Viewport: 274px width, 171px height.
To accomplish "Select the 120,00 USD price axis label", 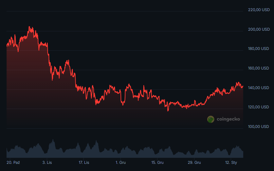I will coord(259,107).
